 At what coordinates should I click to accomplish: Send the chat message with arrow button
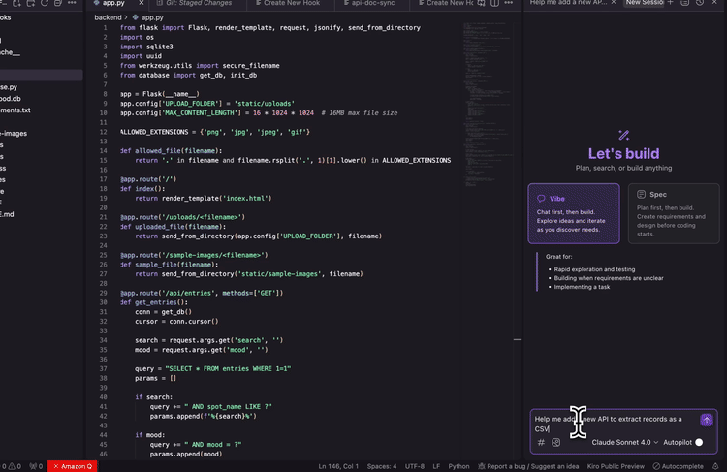click(x=707, y=420)
